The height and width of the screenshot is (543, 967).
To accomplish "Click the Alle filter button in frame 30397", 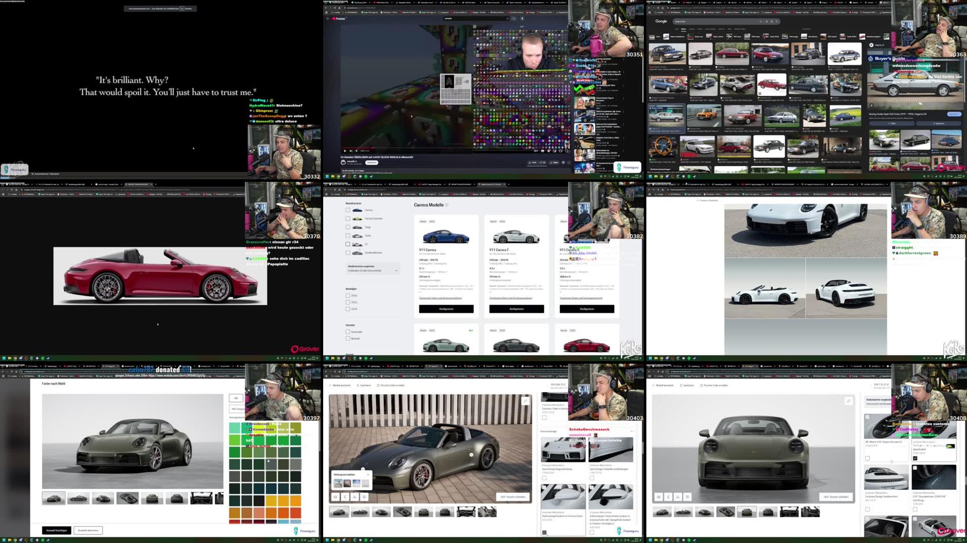I will (x=236, y=398).
